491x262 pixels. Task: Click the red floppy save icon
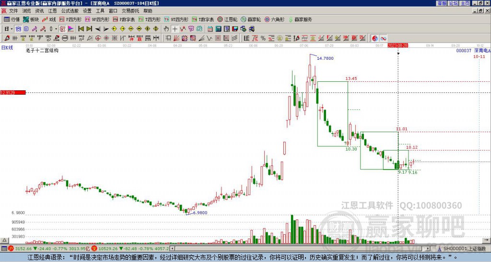(235, 29)
